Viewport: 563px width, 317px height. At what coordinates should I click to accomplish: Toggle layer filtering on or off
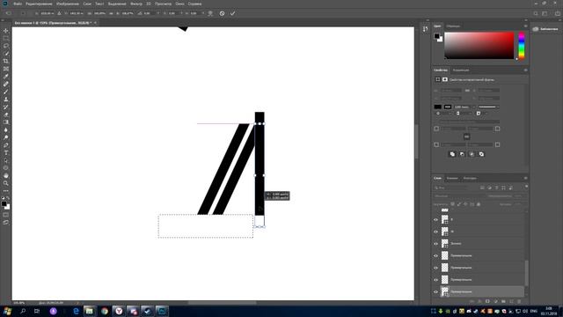point(526,187)
